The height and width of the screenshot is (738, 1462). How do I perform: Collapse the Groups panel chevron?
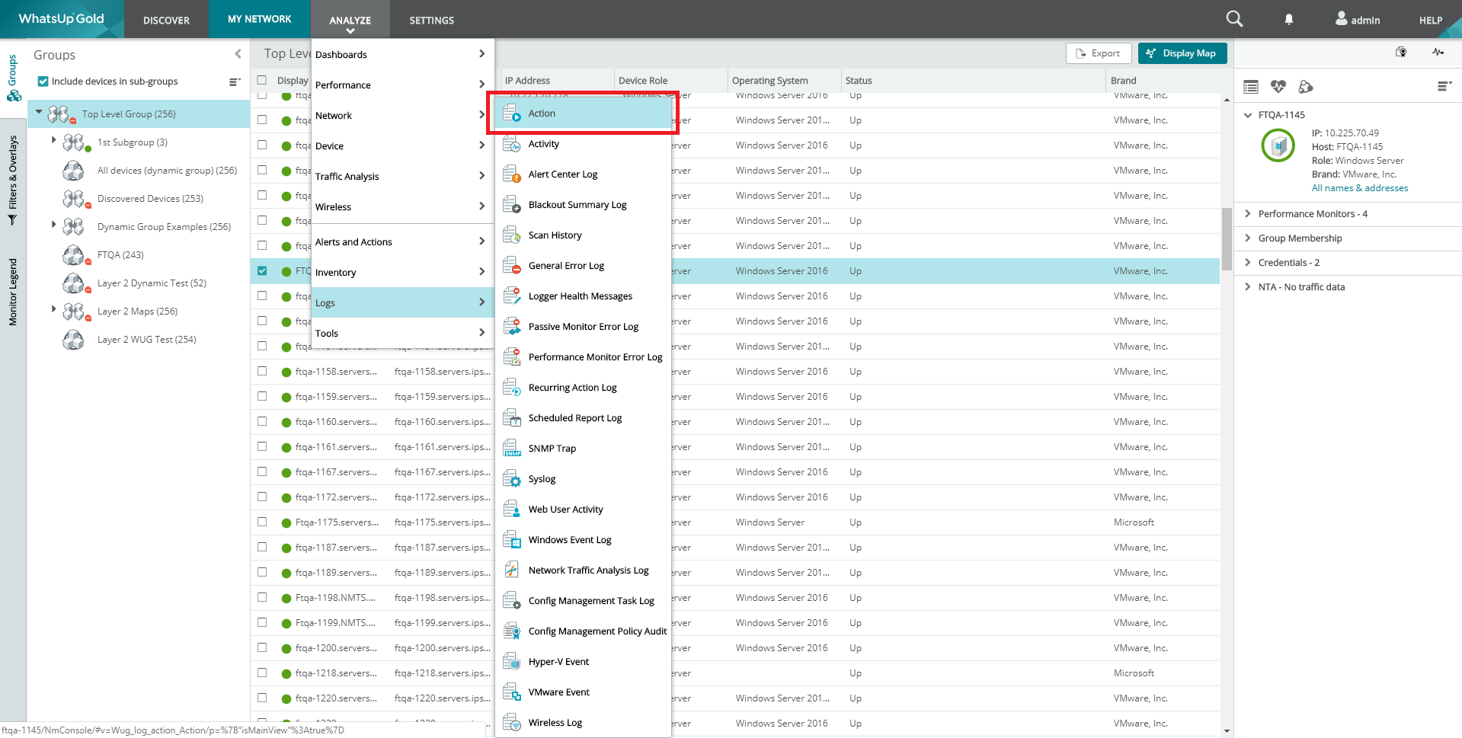(238, 54)
